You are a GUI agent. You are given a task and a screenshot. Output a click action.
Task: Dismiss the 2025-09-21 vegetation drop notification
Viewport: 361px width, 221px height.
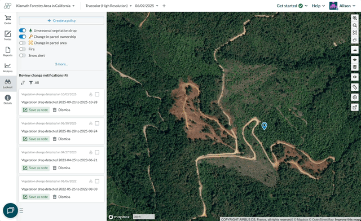tap(61, 110)
